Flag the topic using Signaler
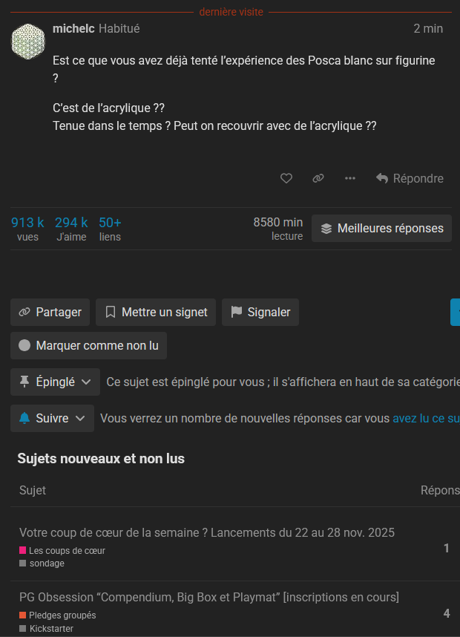 pyautogui.click(x=260, y=313)
